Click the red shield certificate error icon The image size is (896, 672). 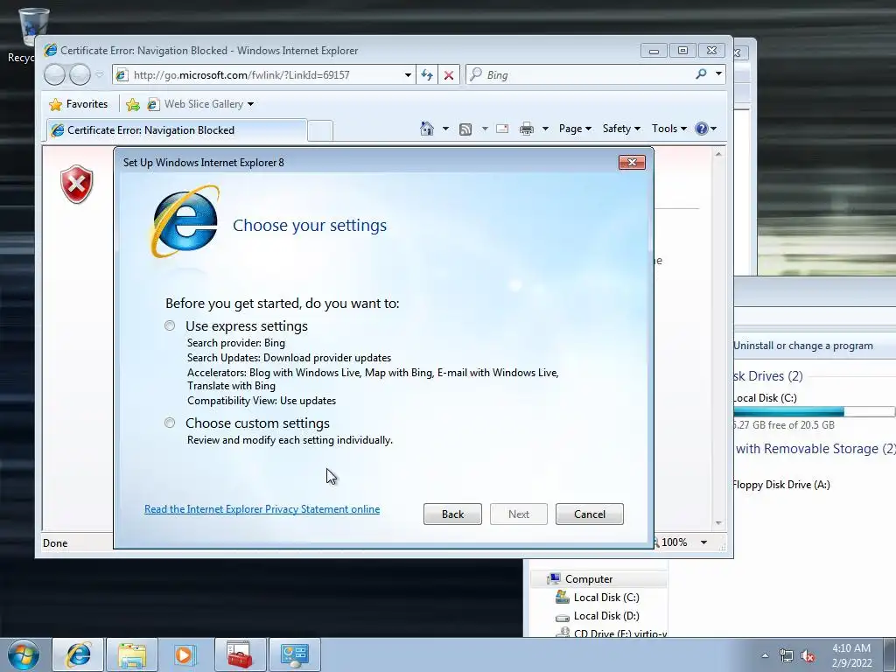click(77, 184)
